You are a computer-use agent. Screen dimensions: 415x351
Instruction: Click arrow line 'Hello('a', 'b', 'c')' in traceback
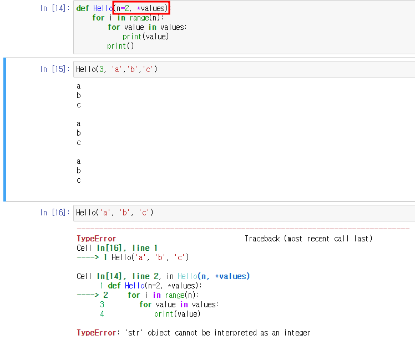click(x=133, y=257)
